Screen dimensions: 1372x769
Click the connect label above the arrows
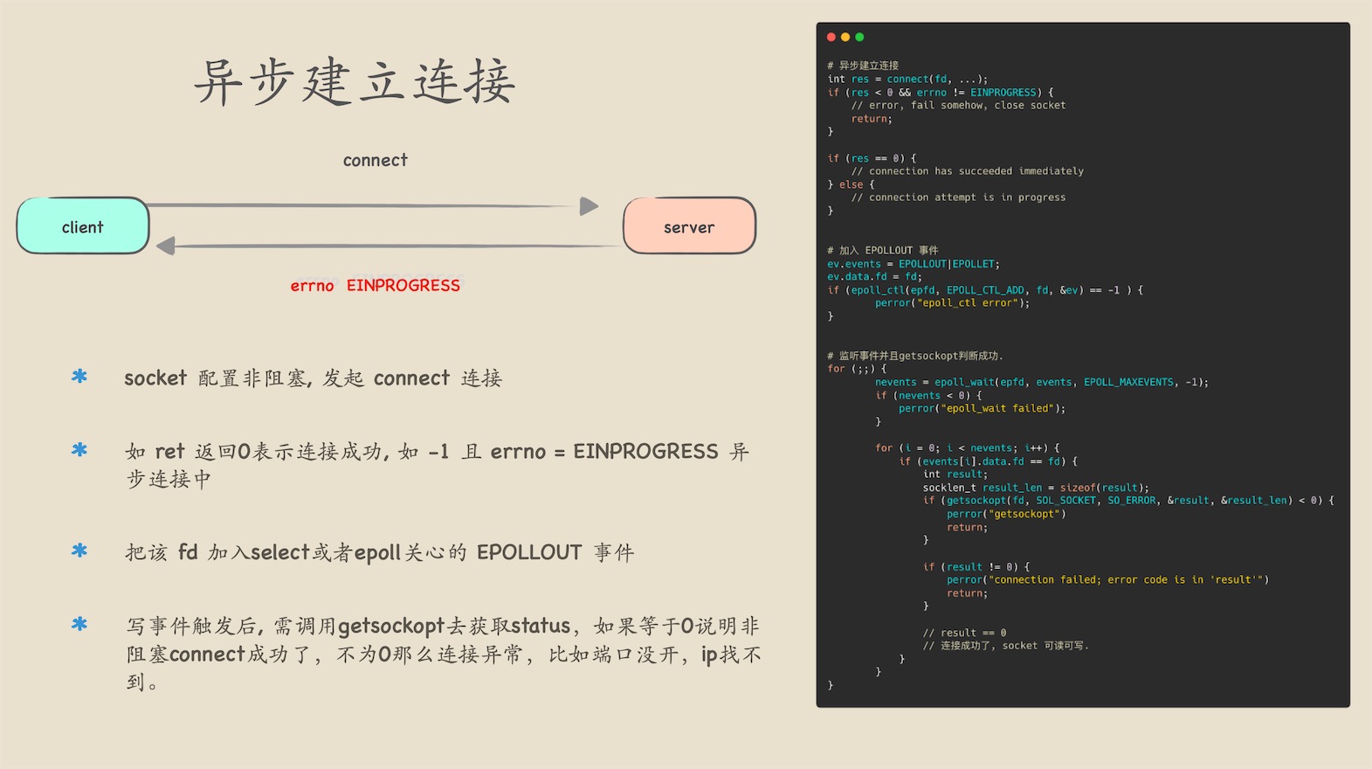pyautogui.click(x=375, y=160)
